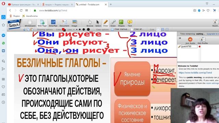Open the Яндекс bookmark
219x123 pixels.
15,16
